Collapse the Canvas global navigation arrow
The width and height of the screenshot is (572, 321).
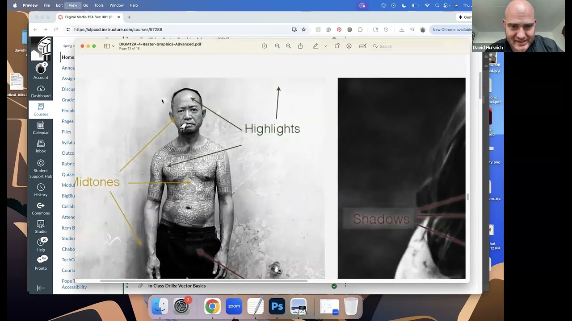[41, 288]
